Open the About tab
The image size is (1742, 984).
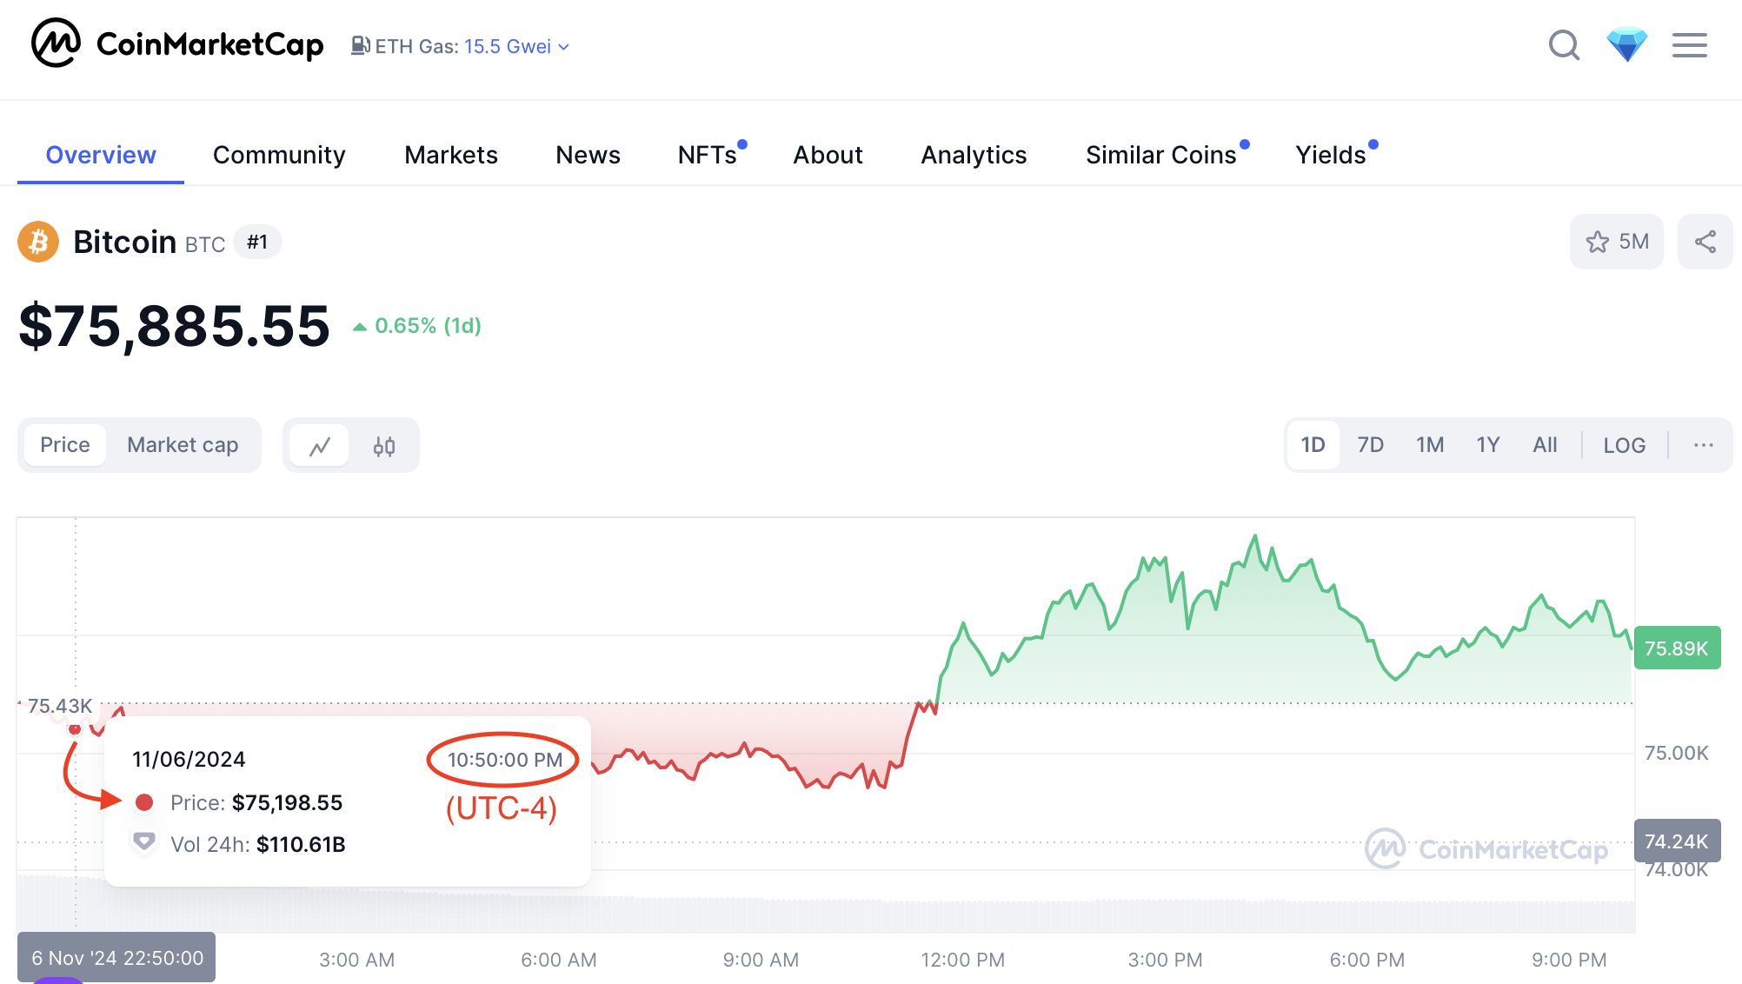click(828, 155)
